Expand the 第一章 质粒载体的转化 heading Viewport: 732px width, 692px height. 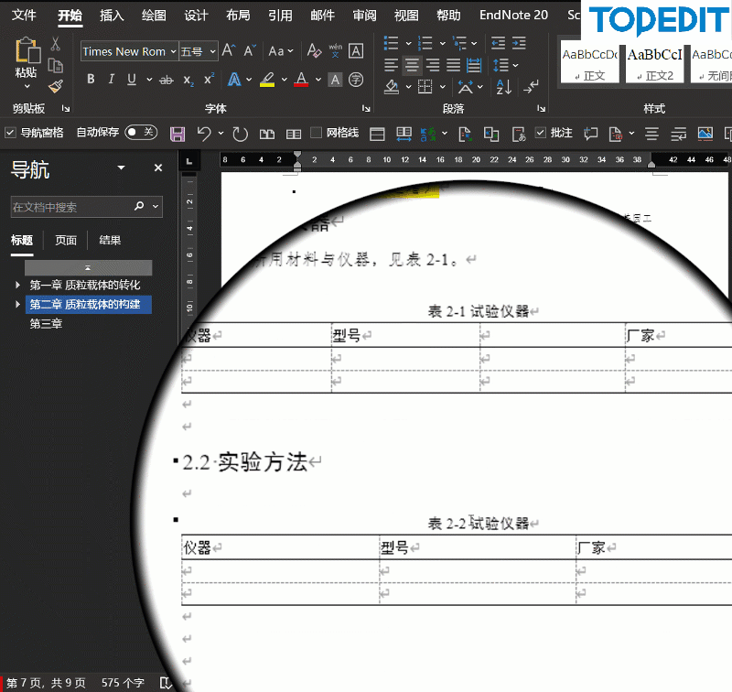[17, 285]
